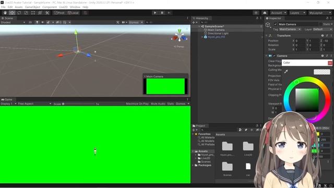Click the Step forward button
Viewport: 334px width, 188px height.
pos(169,13)
